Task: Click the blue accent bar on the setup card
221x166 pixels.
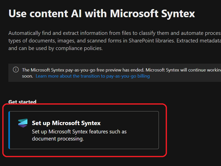Action: 9,130
